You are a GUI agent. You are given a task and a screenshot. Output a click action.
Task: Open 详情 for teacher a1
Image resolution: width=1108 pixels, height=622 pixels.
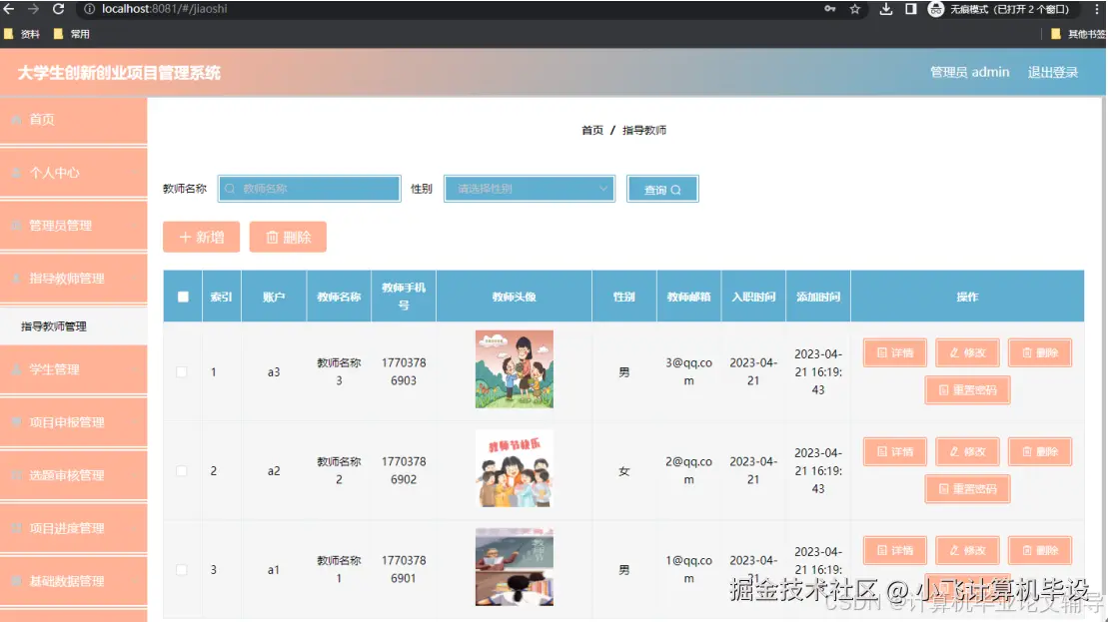pos(894,551)
